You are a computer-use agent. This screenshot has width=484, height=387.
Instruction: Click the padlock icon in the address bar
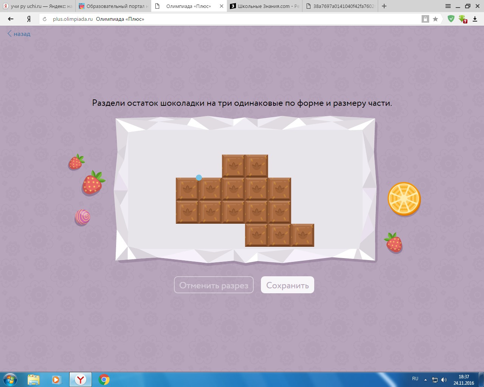pos(425,19)
